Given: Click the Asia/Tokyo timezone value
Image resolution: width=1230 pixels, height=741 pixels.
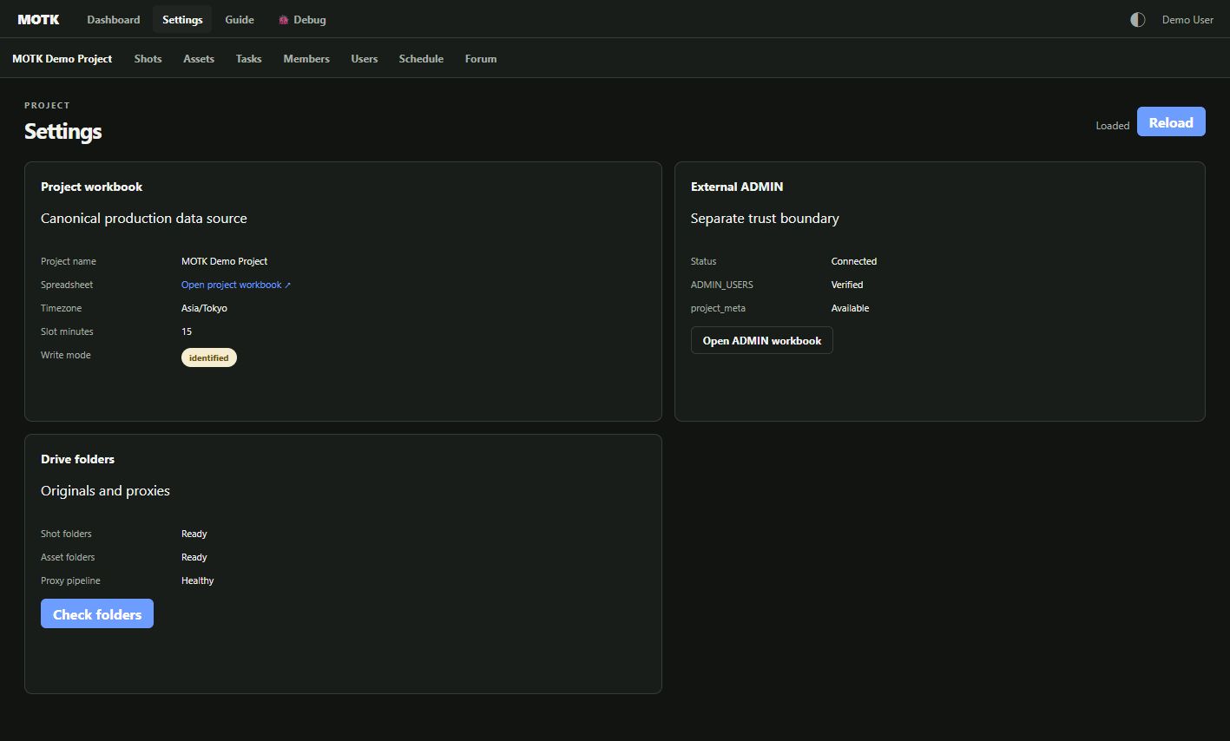Looking at the screenshot, I should (204, 308).
